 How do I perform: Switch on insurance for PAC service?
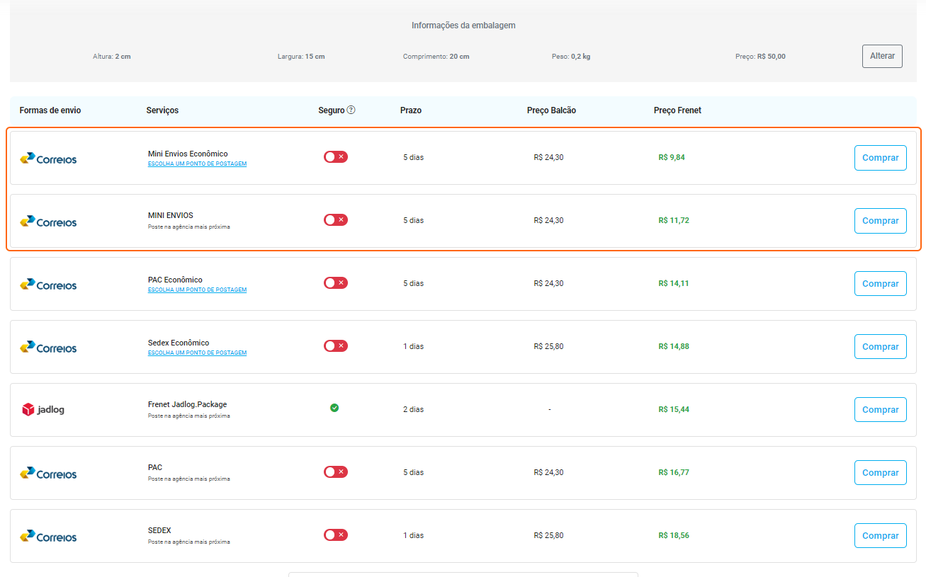pos(336,472)
